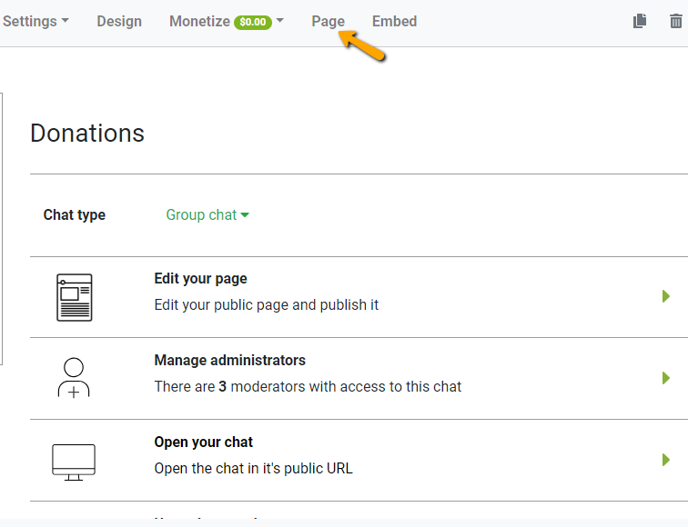
Task: Select the Manage administrators title
Action: point(229,361)
